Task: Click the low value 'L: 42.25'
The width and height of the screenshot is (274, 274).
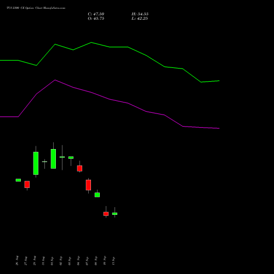Action: point(140,19)
